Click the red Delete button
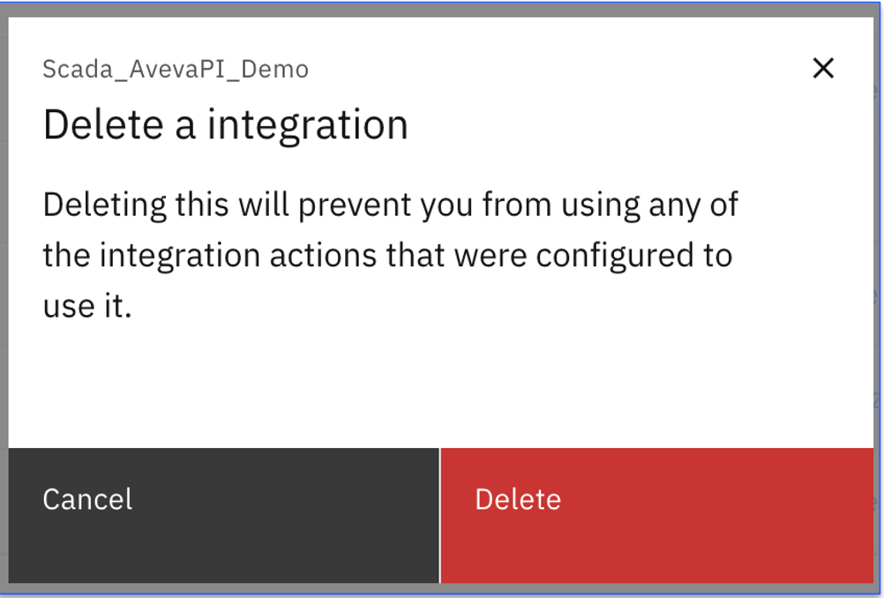 pos(656,515)
